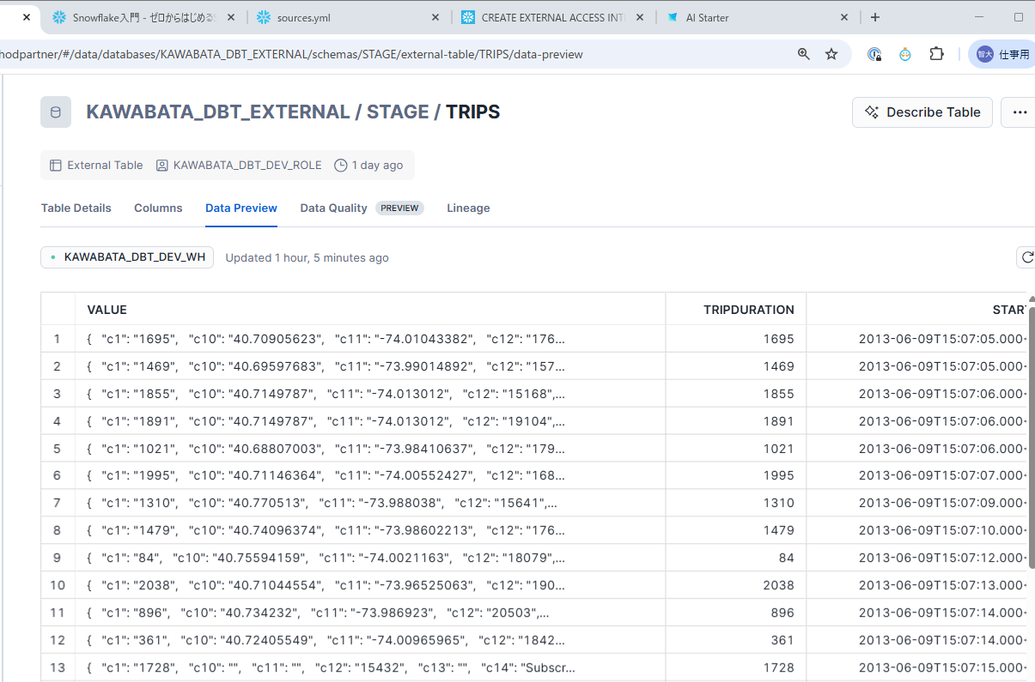Click the VALUE cell starting with "c1": "1695"
The width and height of the screenshot is (1035, 682).
(x=370, y=339)
